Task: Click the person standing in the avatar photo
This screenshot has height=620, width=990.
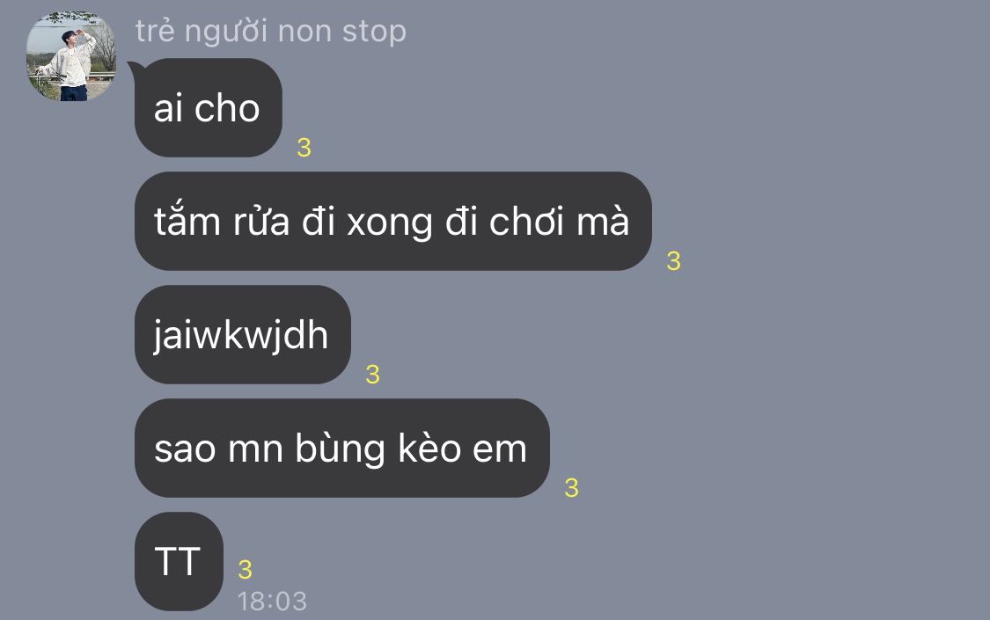Action: click(x=73, y=65)
